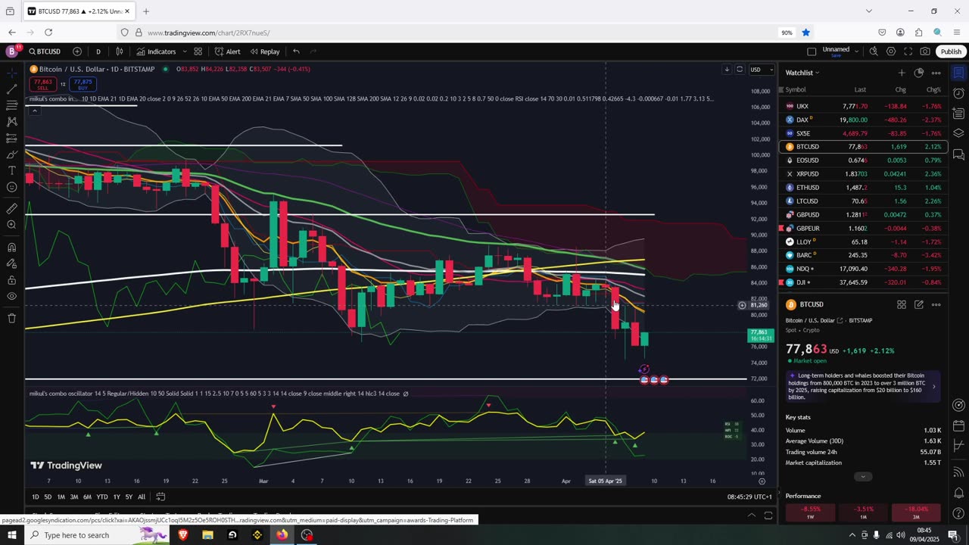
Task: Select the layout setup square icon
Action: (812, 51)
